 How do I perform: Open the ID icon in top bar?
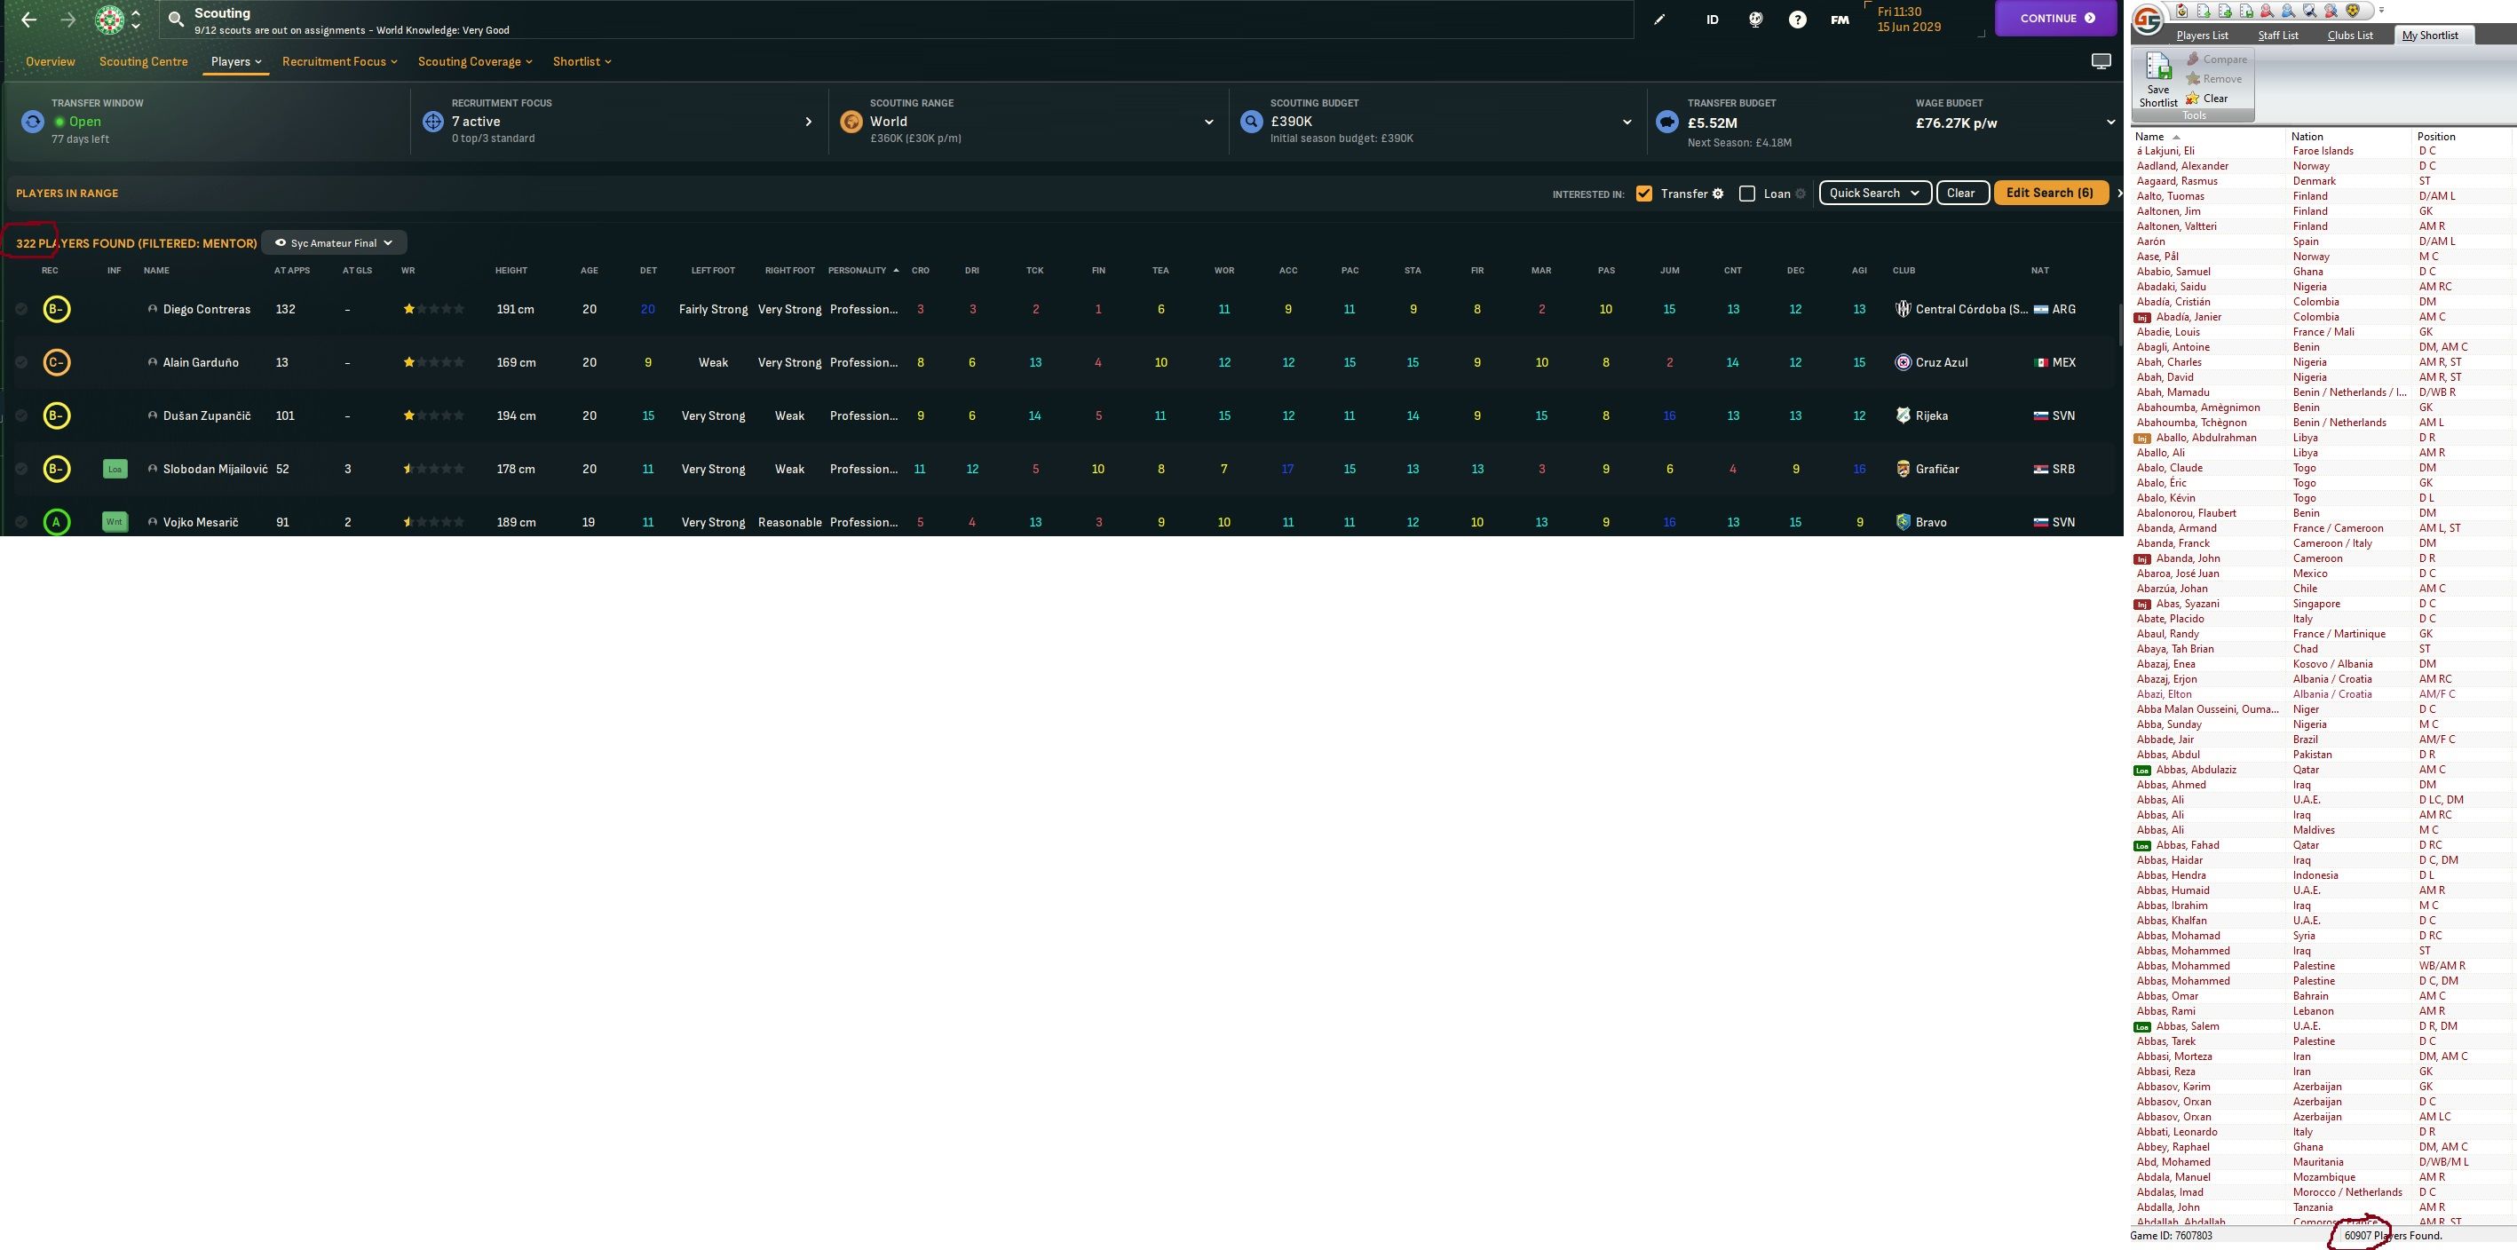pyautogui.click(x=1712, y=19)
